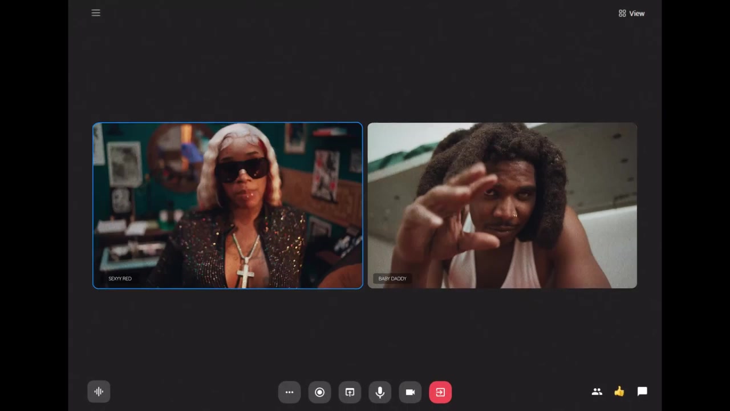Open the more options ellipsis button

coord(289,392)
